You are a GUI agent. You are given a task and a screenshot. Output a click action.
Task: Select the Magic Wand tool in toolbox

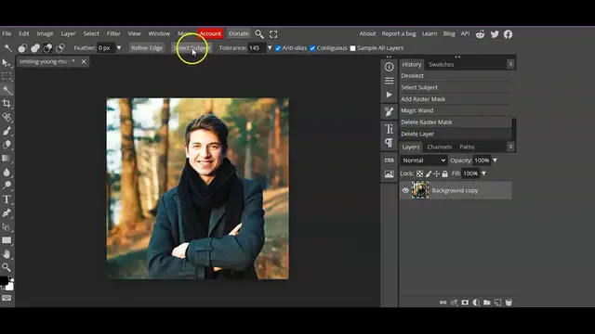[x=7, y=90]
